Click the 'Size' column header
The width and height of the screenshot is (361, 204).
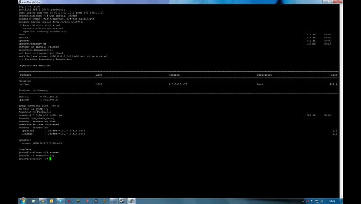click(x=334, y=75)
